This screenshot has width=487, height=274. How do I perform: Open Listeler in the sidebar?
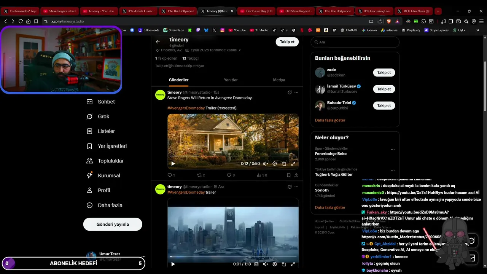coord(101,131)
